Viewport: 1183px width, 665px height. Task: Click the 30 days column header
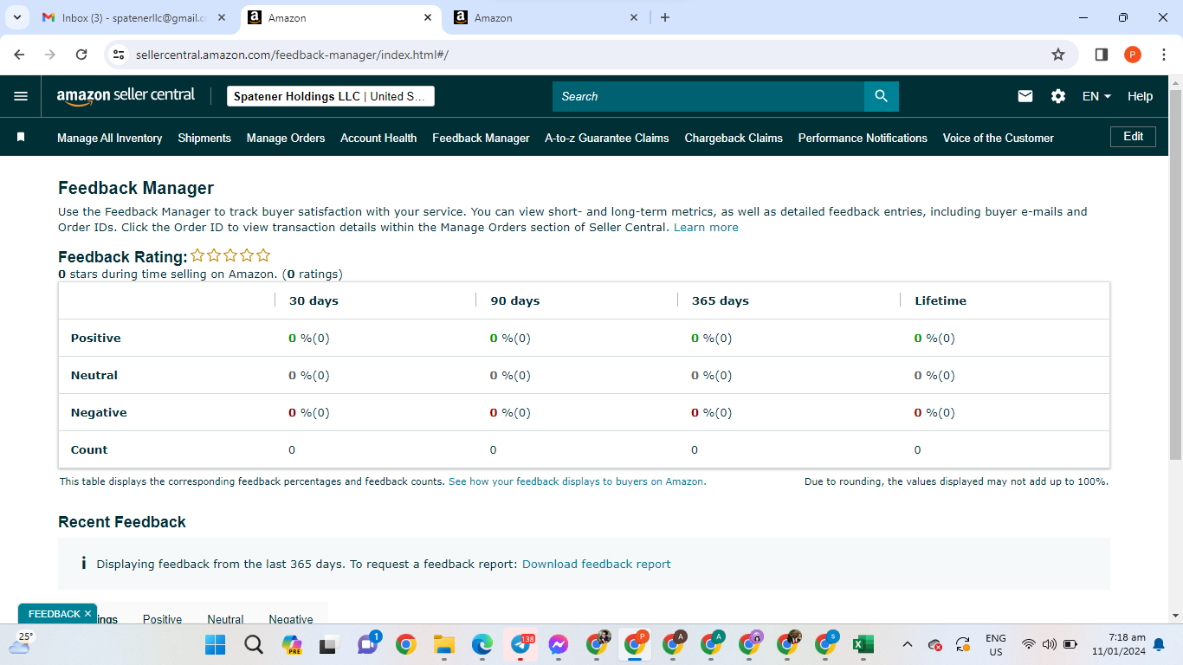pyautogui.click(x=314, y=300)
